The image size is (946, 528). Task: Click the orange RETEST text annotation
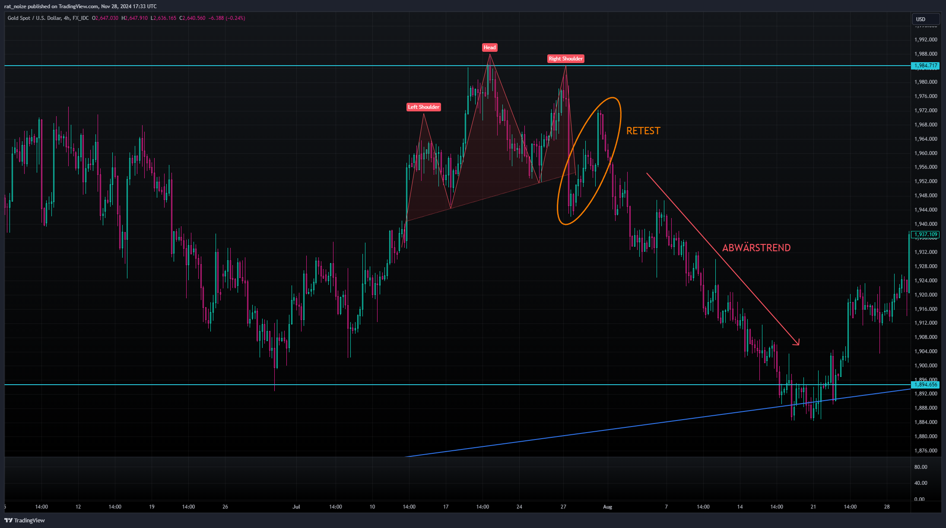click(643, 131)
